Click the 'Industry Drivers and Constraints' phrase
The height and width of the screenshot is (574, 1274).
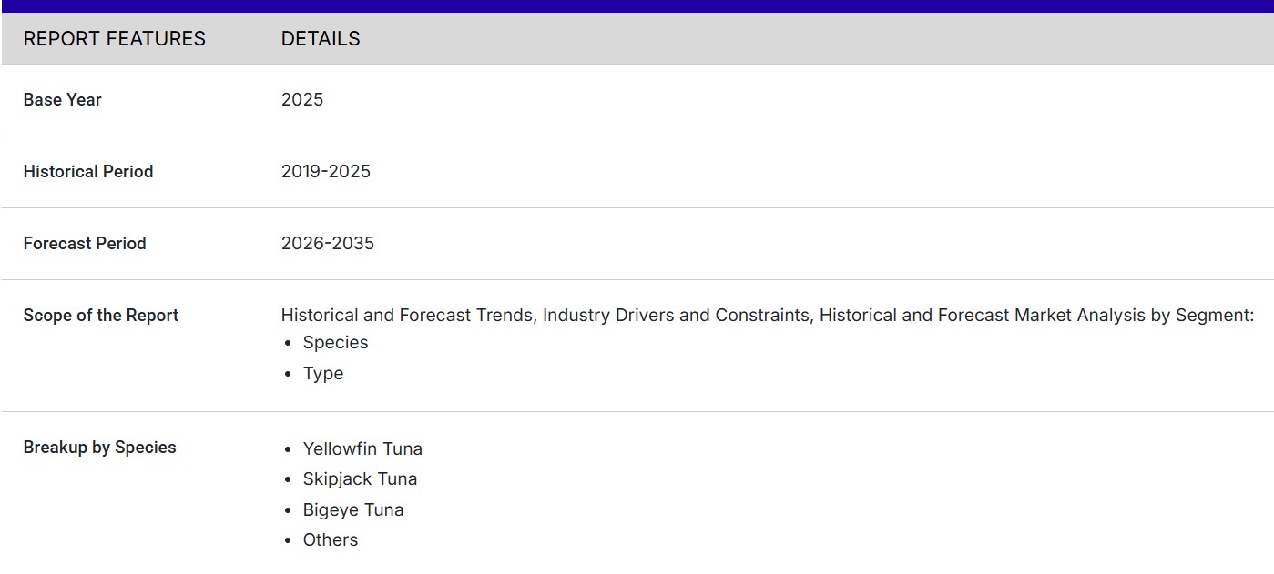(676, 316)
